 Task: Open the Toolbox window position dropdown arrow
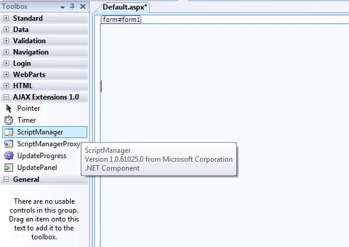tap(62, 7)
